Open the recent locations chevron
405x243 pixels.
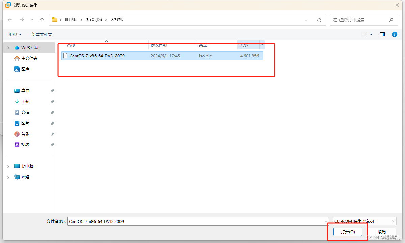32,20
